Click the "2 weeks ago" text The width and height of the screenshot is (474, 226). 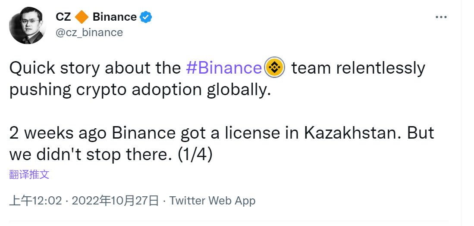[58, 133]
